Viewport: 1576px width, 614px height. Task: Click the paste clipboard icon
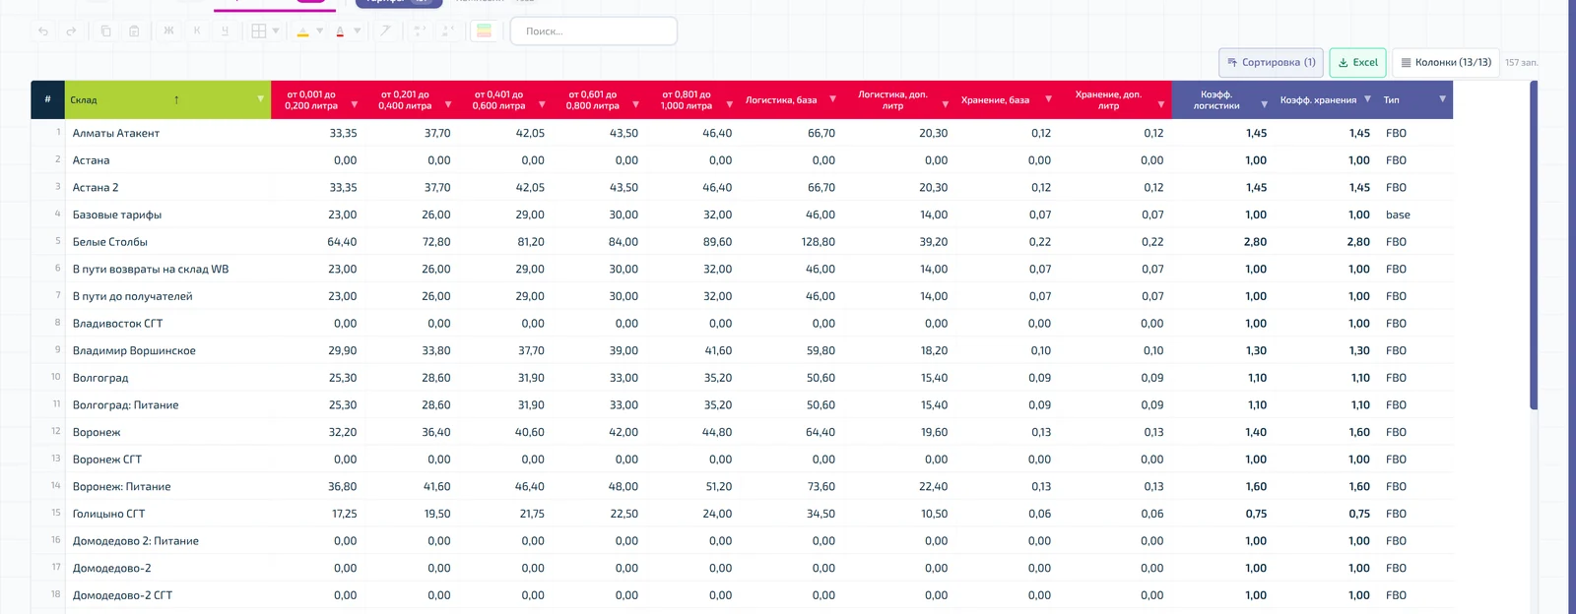coord(134,31)
